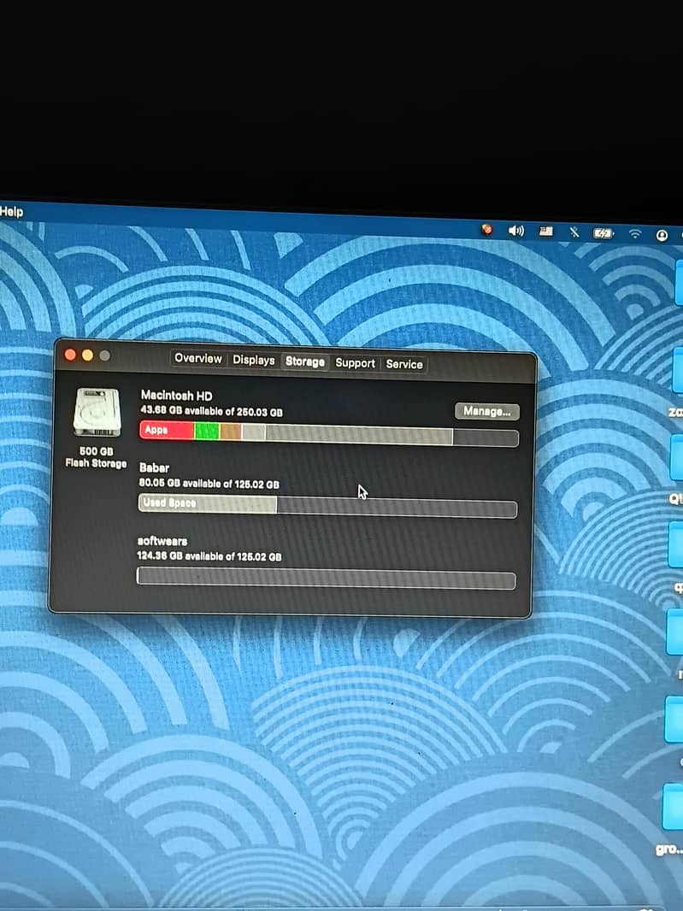Image resolution: width=683 pixels, height=911 pixels.
Task: Select the Storage tab
Action: click(x=304, y=361)
